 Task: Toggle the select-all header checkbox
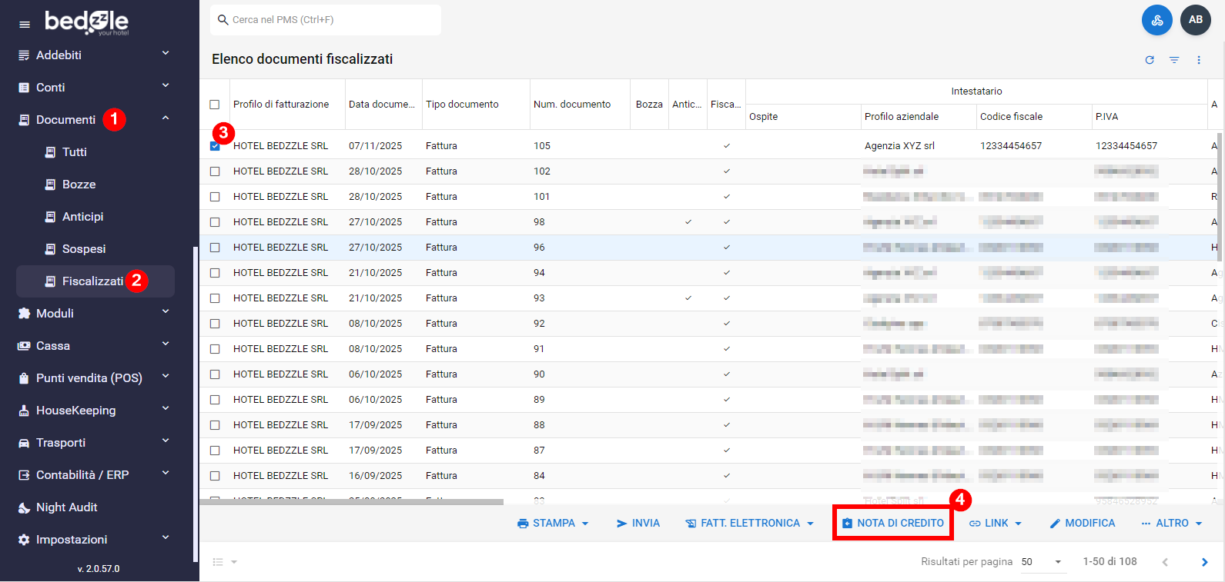(x=215, y=105)
